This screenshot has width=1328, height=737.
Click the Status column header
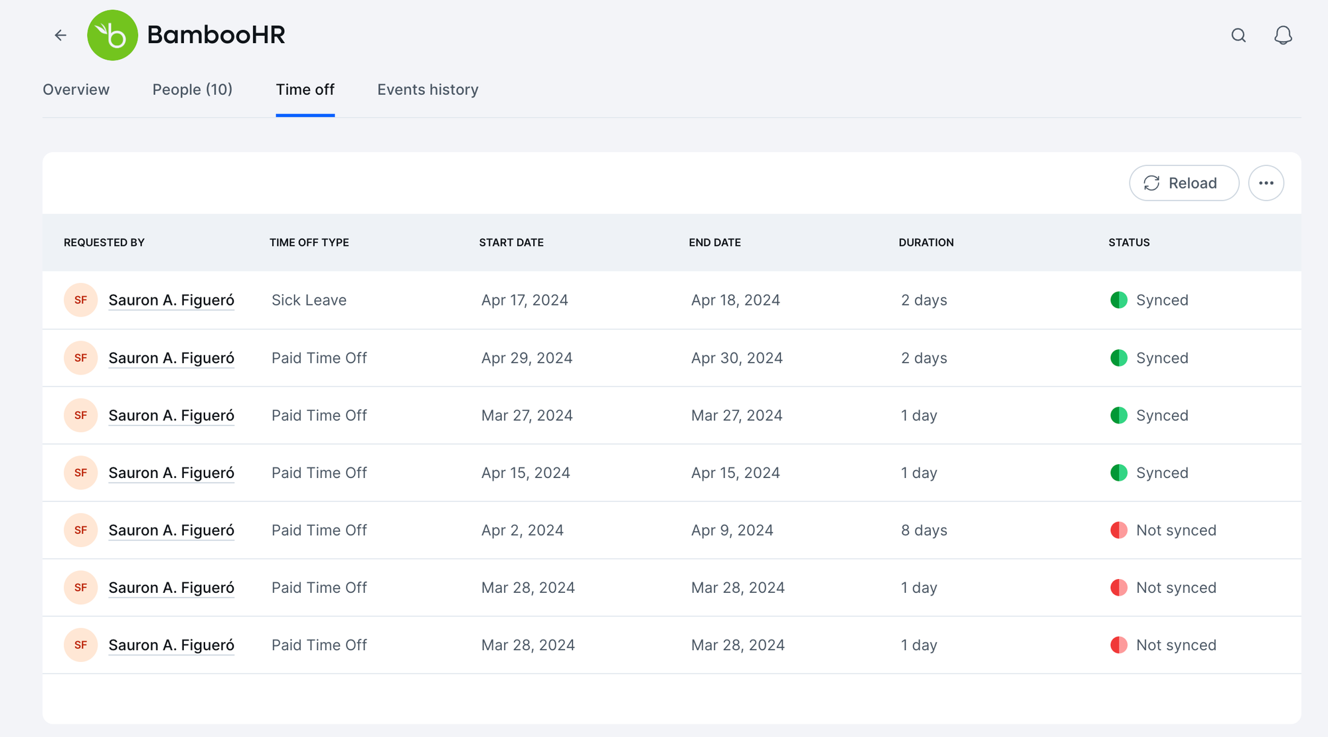tap(1129, 242)
